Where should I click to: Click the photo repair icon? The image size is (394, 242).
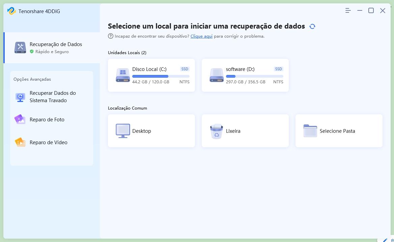[x=20, y=119]
